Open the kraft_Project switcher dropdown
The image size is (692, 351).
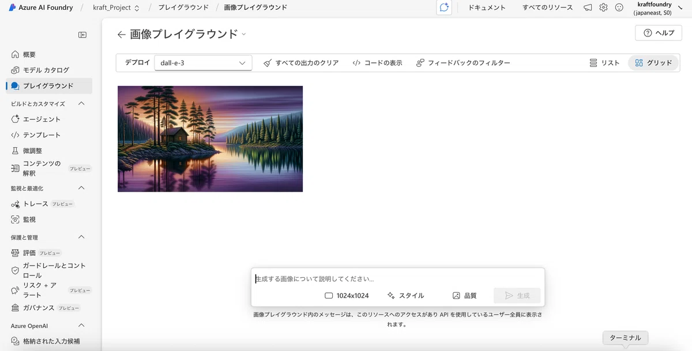point(116,8)
